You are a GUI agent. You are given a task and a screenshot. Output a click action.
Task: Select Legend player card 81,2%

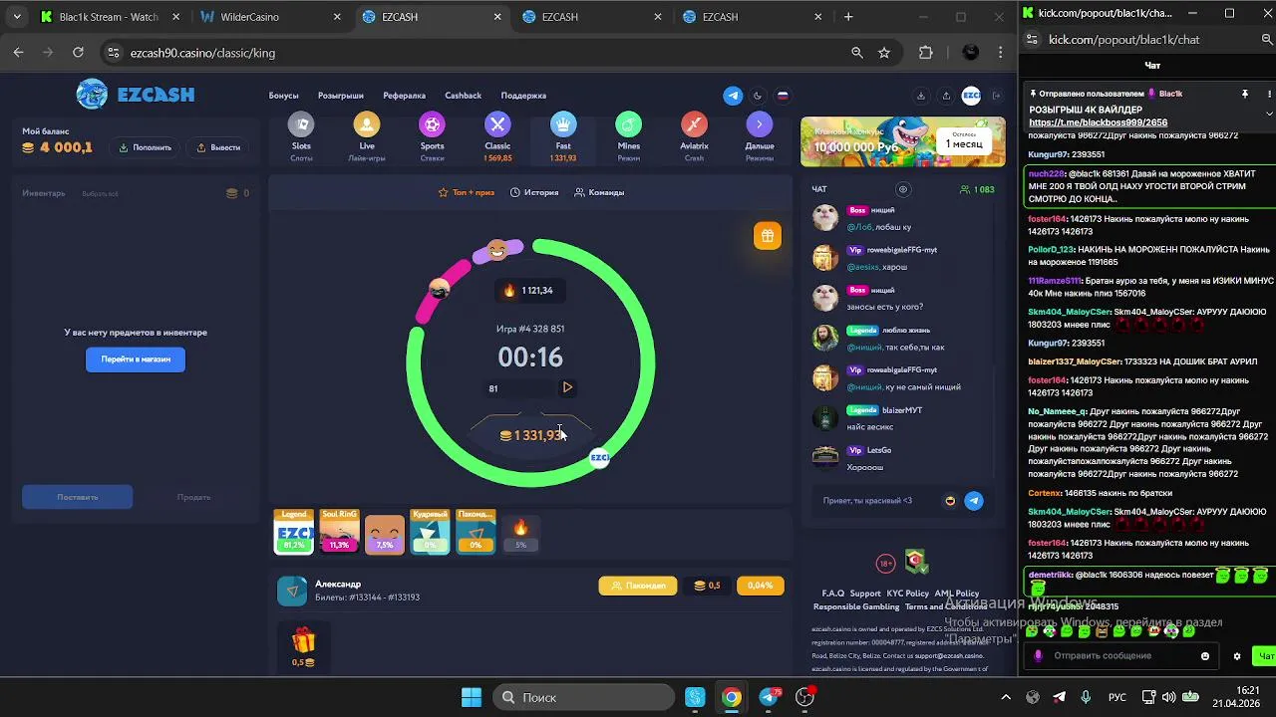294,531
